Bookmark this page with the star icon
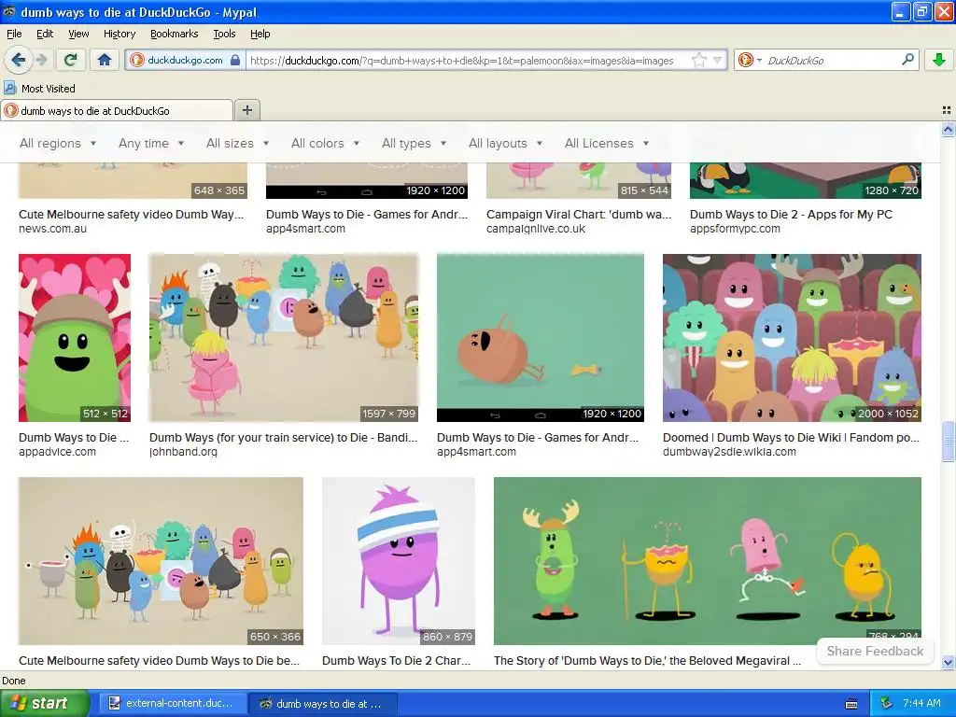956x717 pixels. point(698,60)
